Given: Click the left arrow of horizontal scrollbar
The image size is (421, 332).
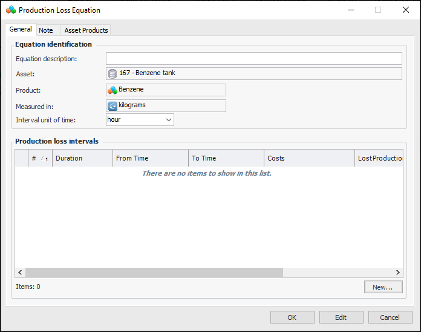Looking at the screenshot, I should (20, 272).
